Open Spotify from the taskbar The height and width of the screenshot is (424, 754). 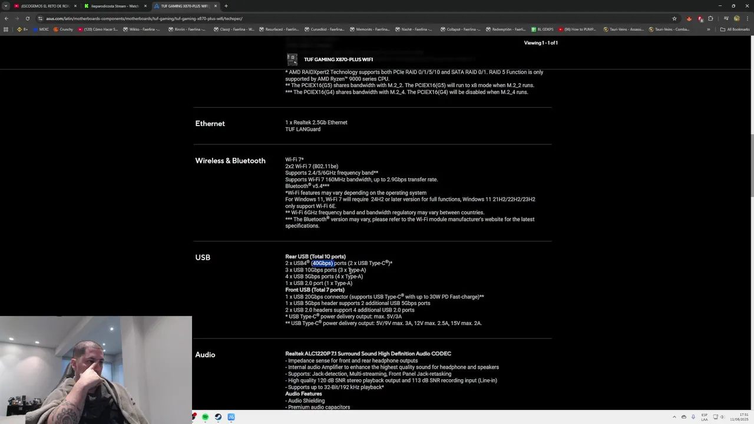click(205, 417)
